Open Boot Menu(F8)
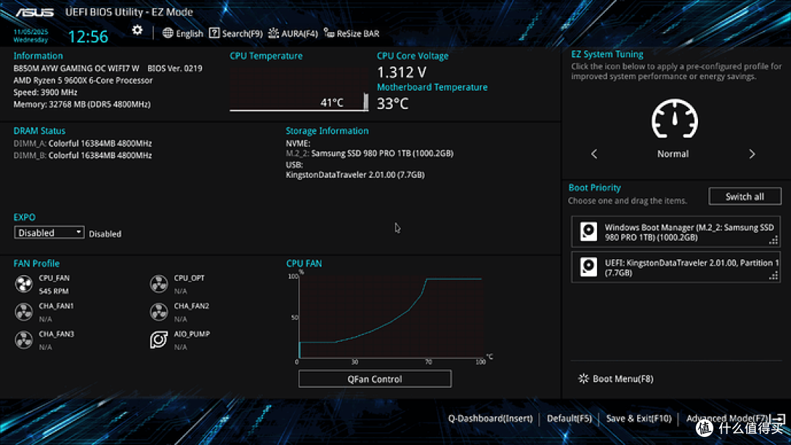791x445 pixels. pyautogui.click(x=616, y=378)
